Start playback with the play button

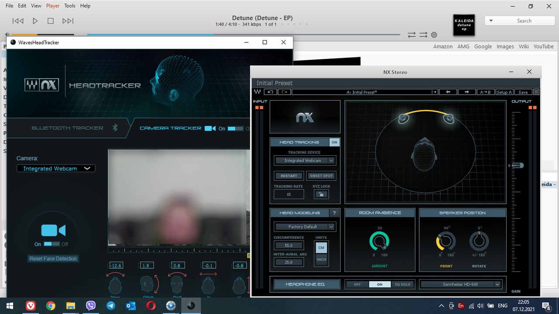35,21
